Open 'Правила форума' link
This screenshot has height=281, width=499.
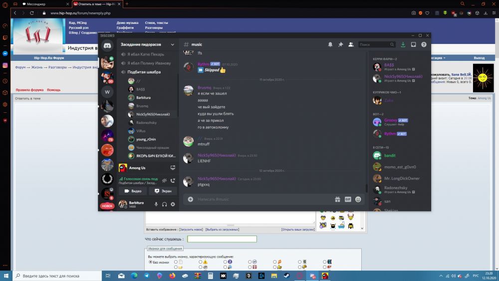29,90
